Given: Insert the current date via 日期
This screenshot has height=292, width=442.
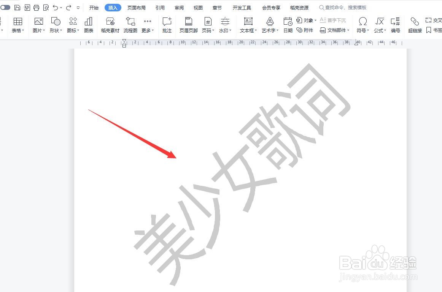Looking at the screenshot, I should tap(288, 25).
